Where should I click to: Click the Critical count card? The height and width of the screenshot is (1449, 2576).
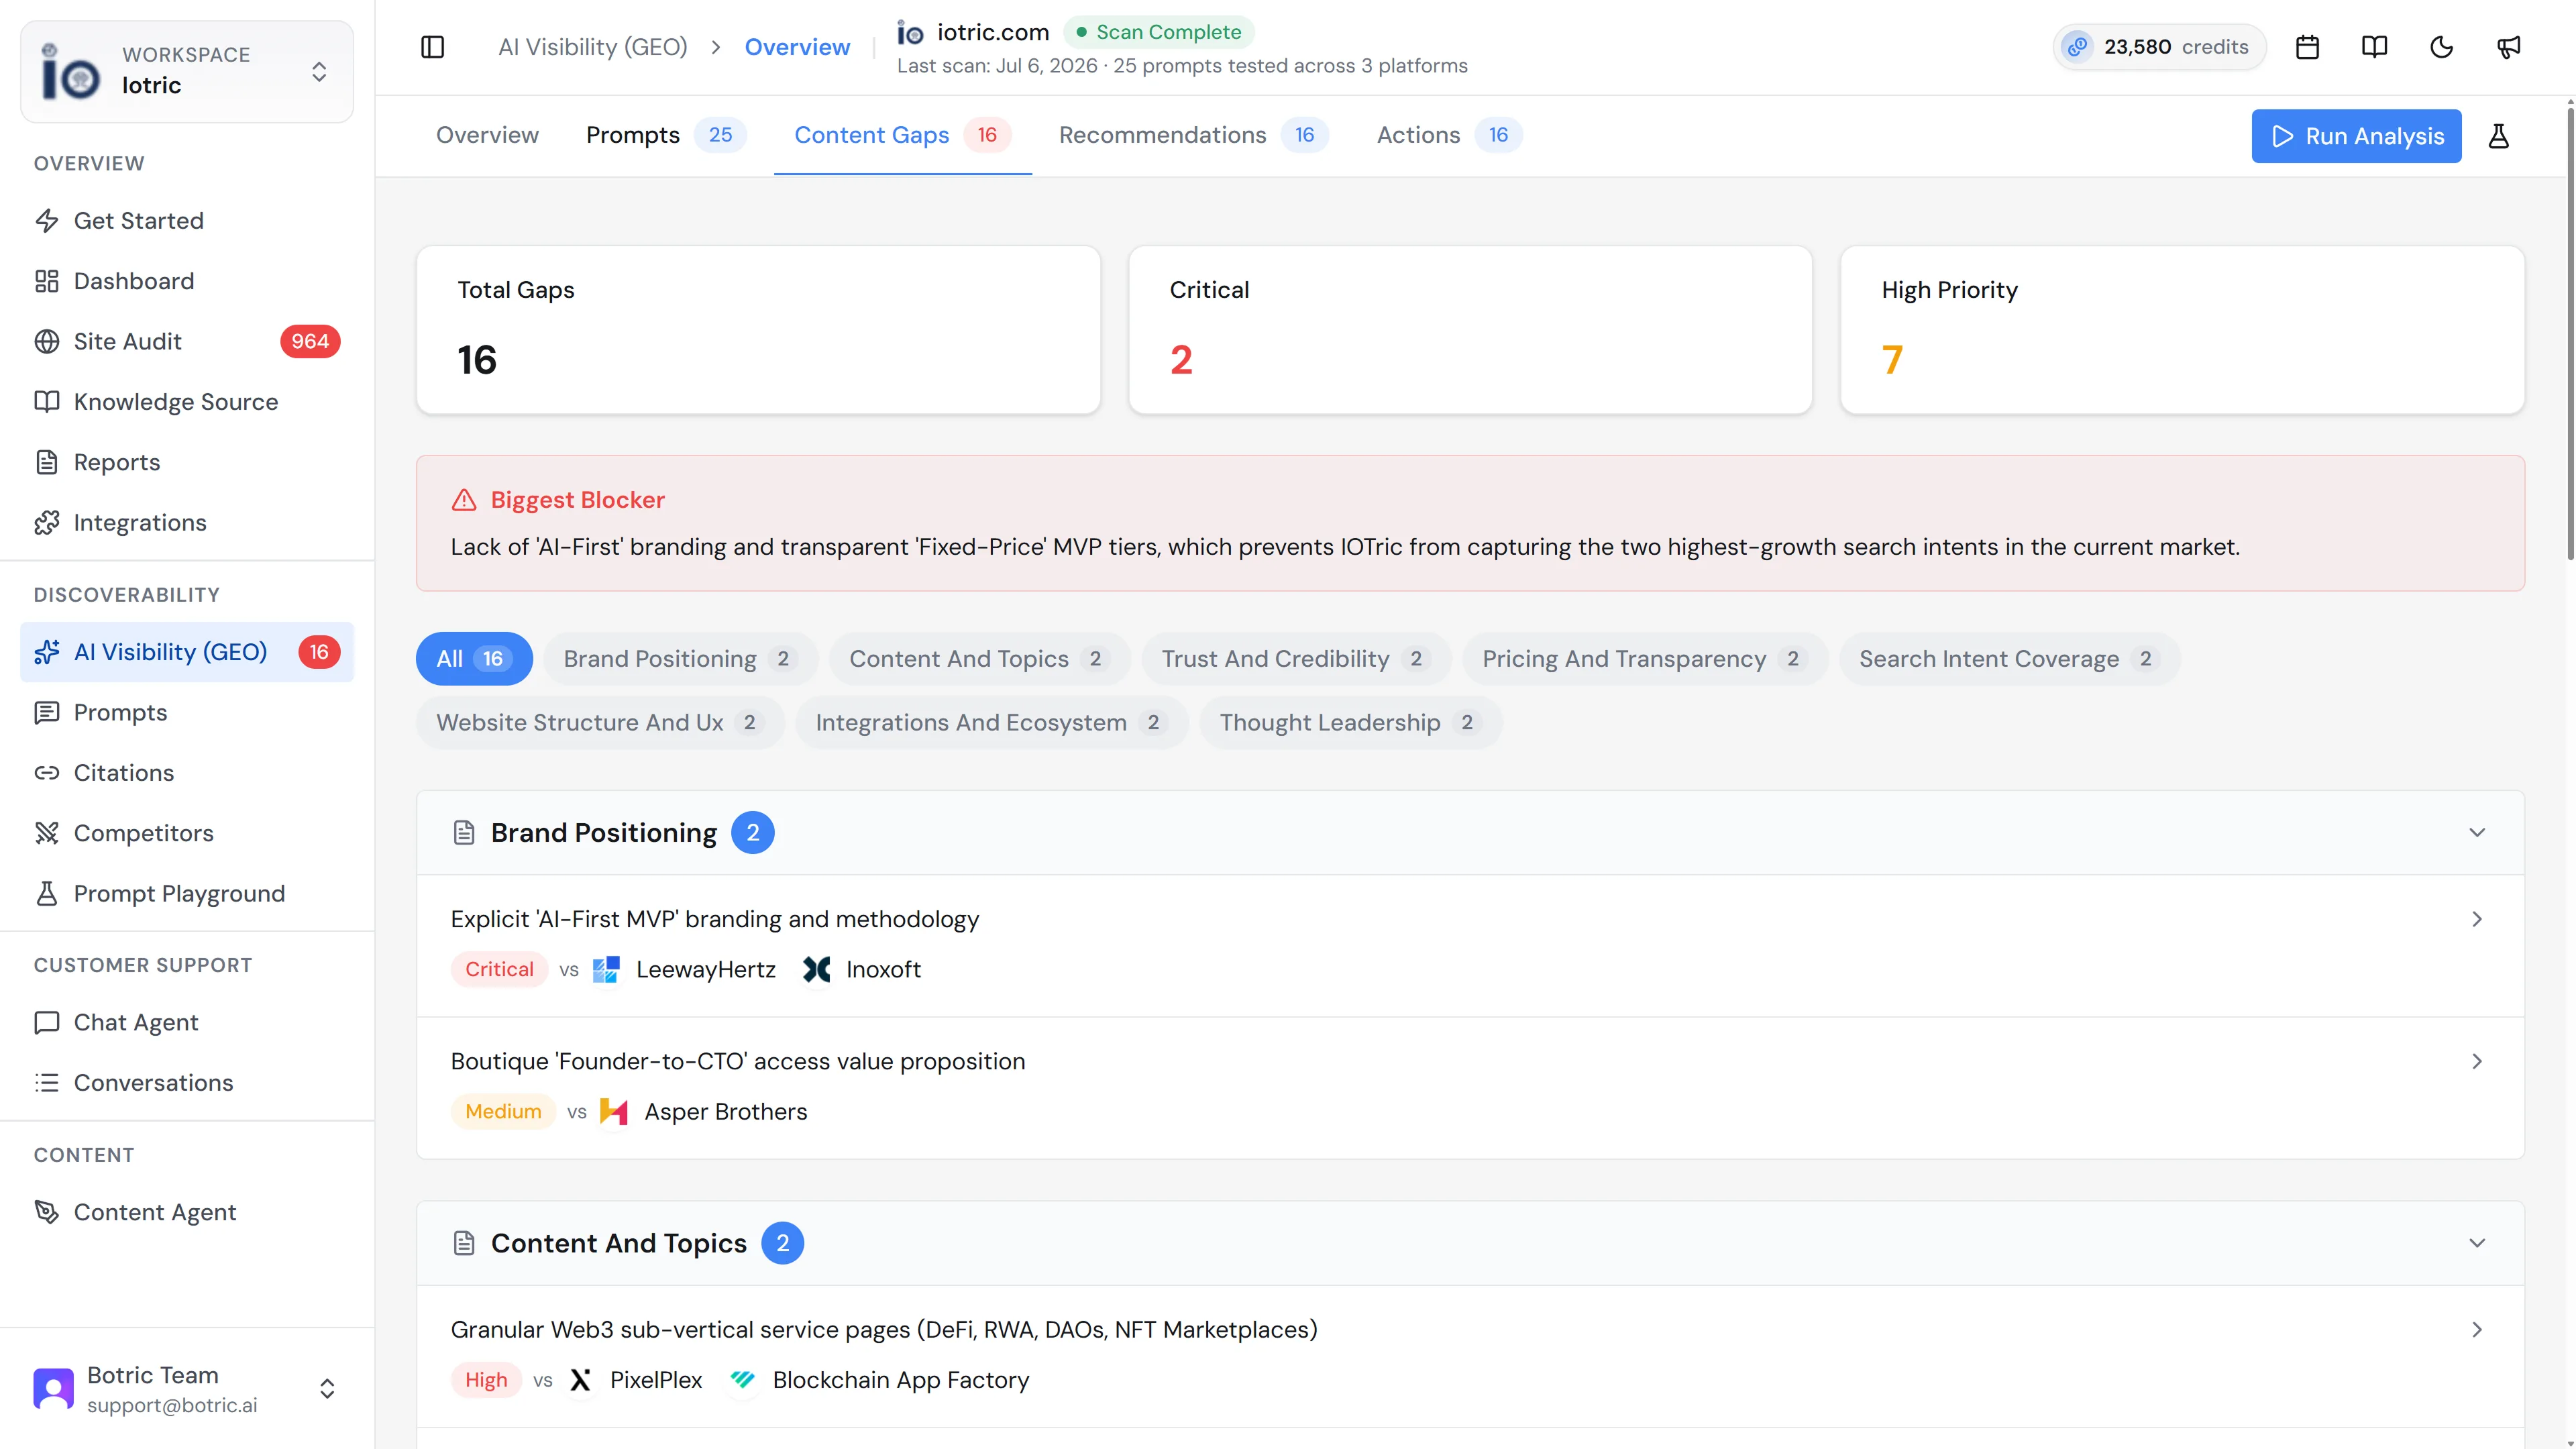[x=1470, y=330]
